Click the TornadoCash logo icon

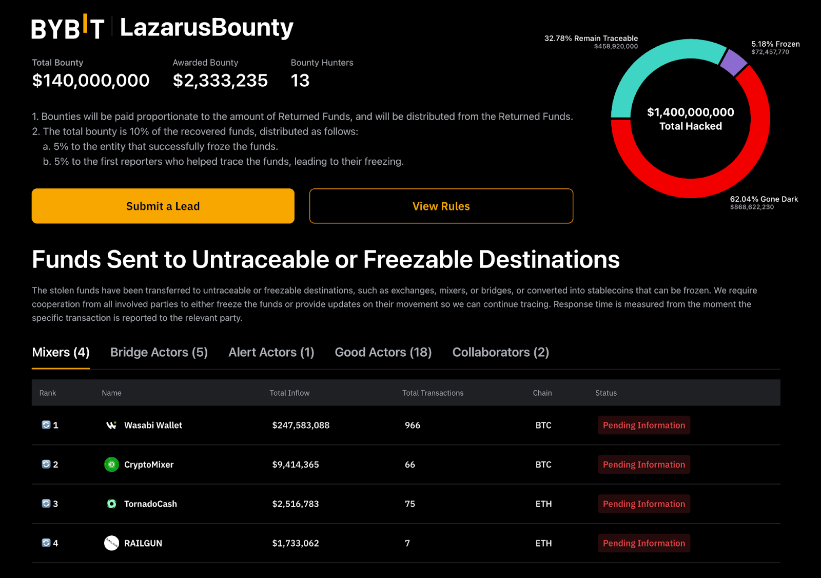tap(111, 504)
